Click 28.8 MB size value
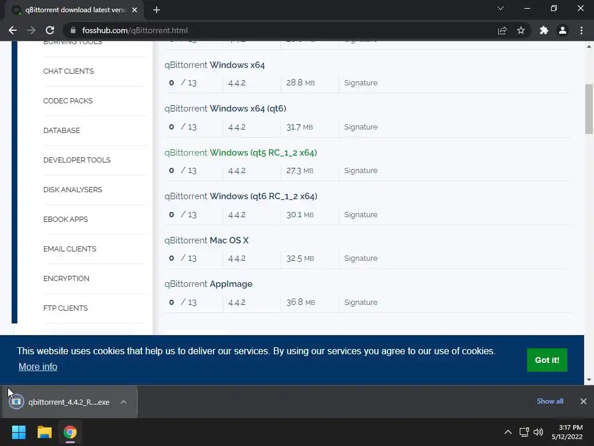Screen dimensions: 594x446 click(x=300, y=82)
